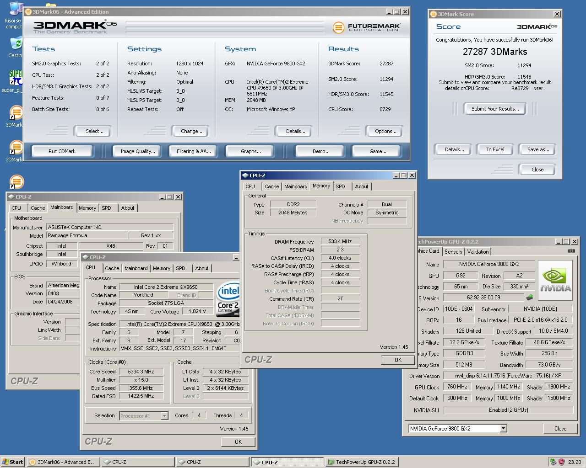Click To Excel button in Score window
The width and height of the screenshot is (586, 468).
(x=495, y=149)
